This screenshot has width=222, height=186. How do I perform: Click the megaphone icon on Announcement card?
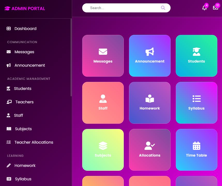[150, 52]
